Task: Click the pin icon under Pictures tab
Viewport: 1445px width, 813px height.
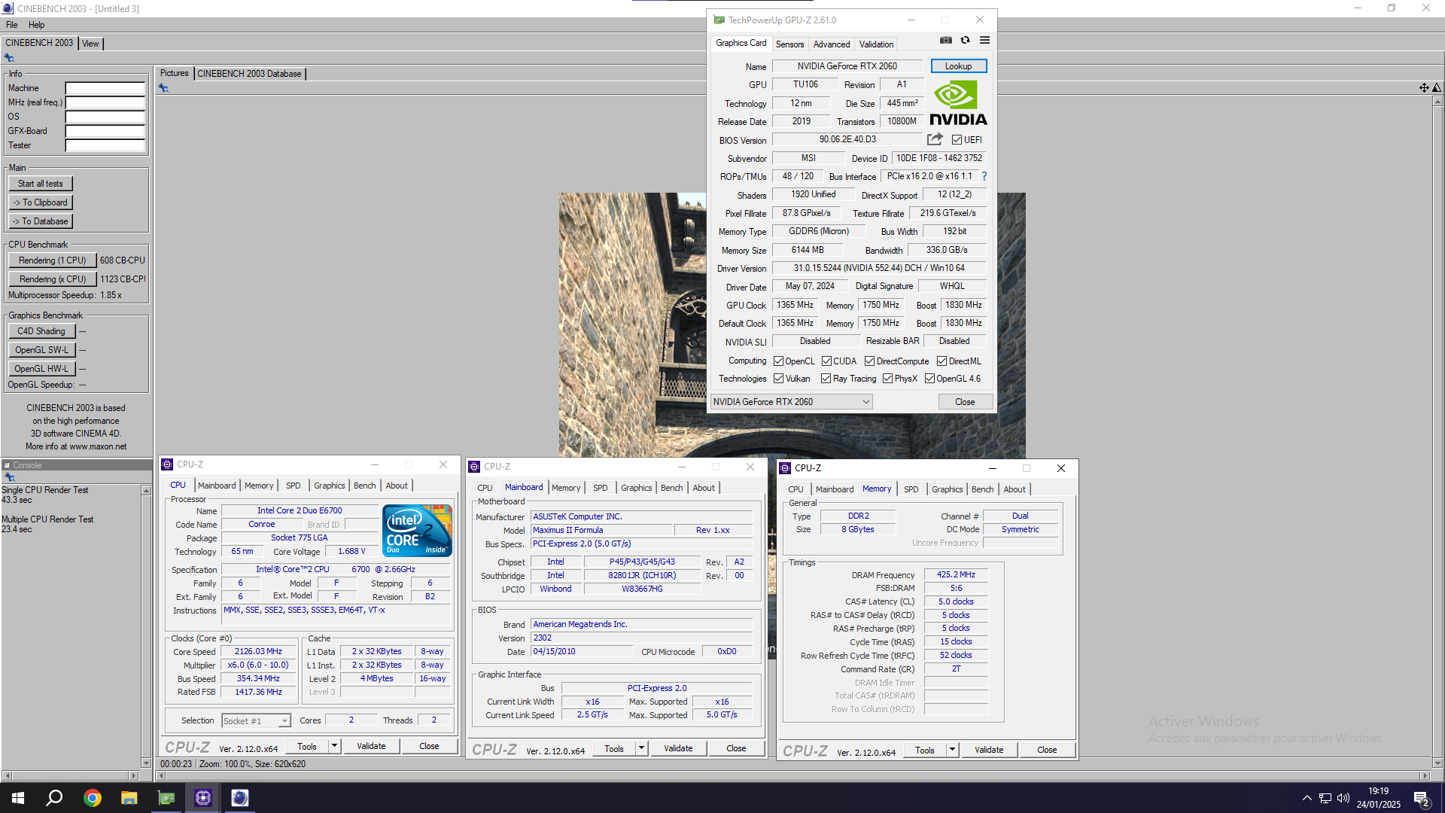Action: (x=163, y=88)
